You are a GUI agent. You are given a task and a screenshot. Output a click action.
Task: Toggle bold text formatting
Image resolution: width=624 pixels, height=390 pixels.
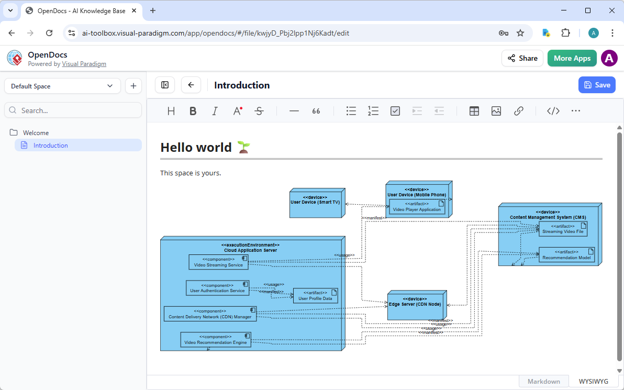(x=193, y=110)
